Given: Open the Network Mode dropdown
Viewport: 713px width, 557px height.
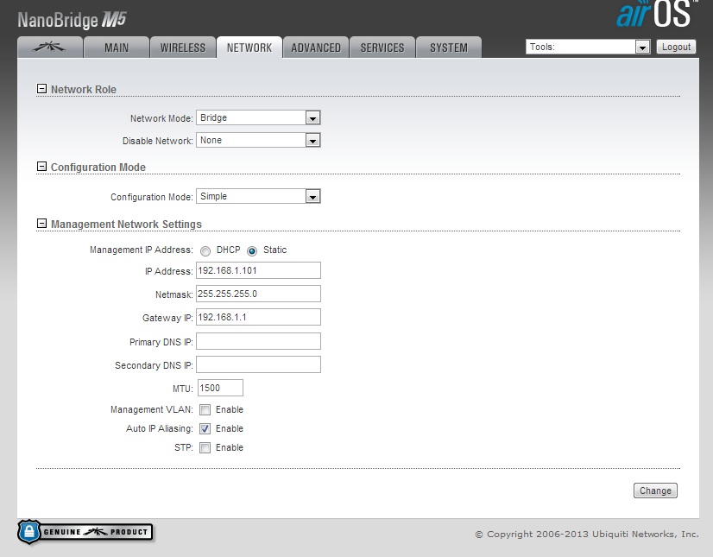Looking at the screenshot, I should (258, 117).
